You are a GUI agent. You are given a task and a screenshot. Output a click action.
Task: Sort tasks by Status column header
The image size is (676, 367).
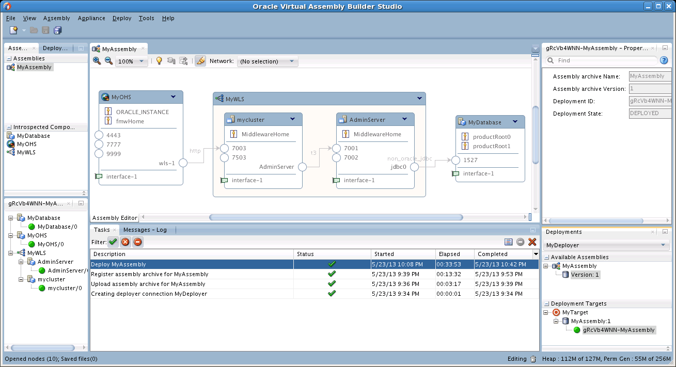click(x=332, y=254)
